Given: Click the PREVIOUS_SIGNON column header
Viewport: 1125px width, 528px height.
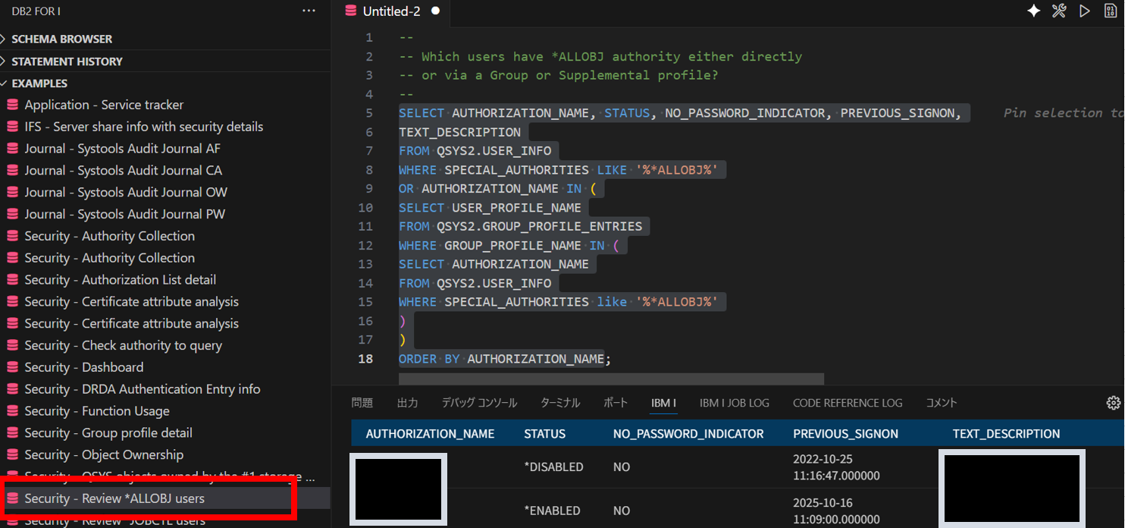Looking at the screenshot, I should [x=845, y=434].
